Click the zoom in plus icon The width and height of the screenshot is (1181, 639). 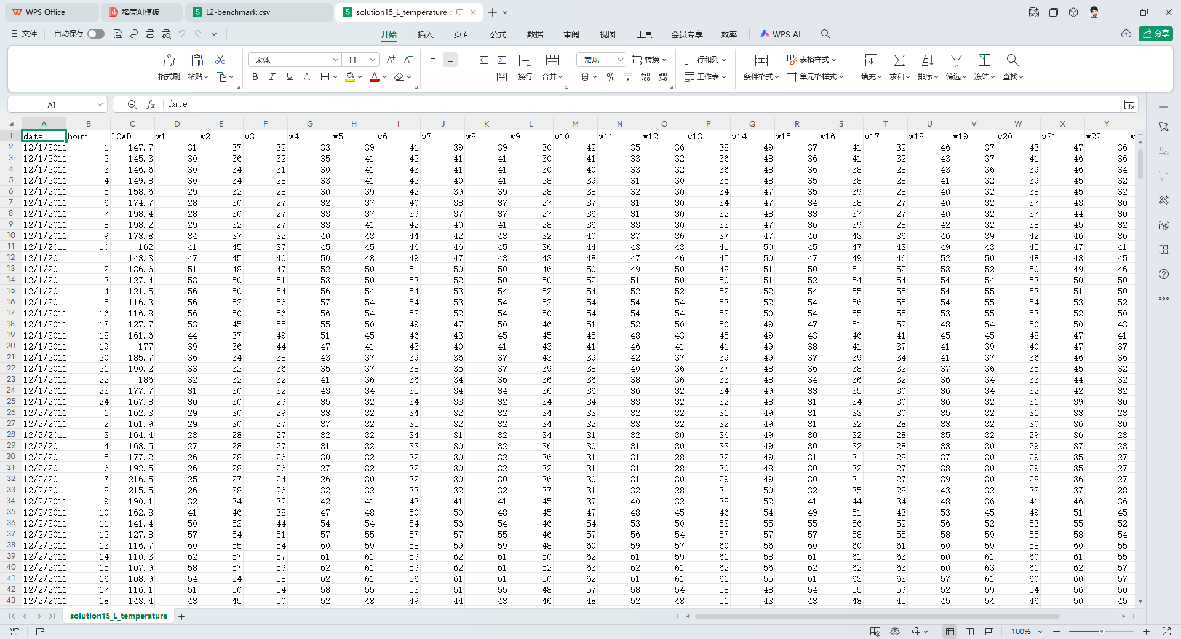pyautogui.click(x=1147, y=632)
